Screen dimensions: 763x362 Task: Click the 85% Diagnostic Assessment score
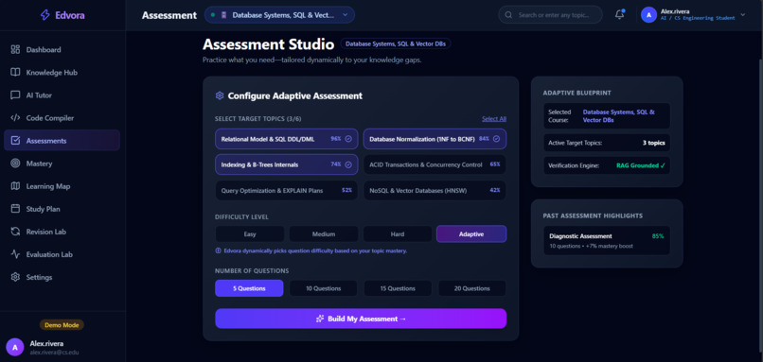tap(658, 236)
